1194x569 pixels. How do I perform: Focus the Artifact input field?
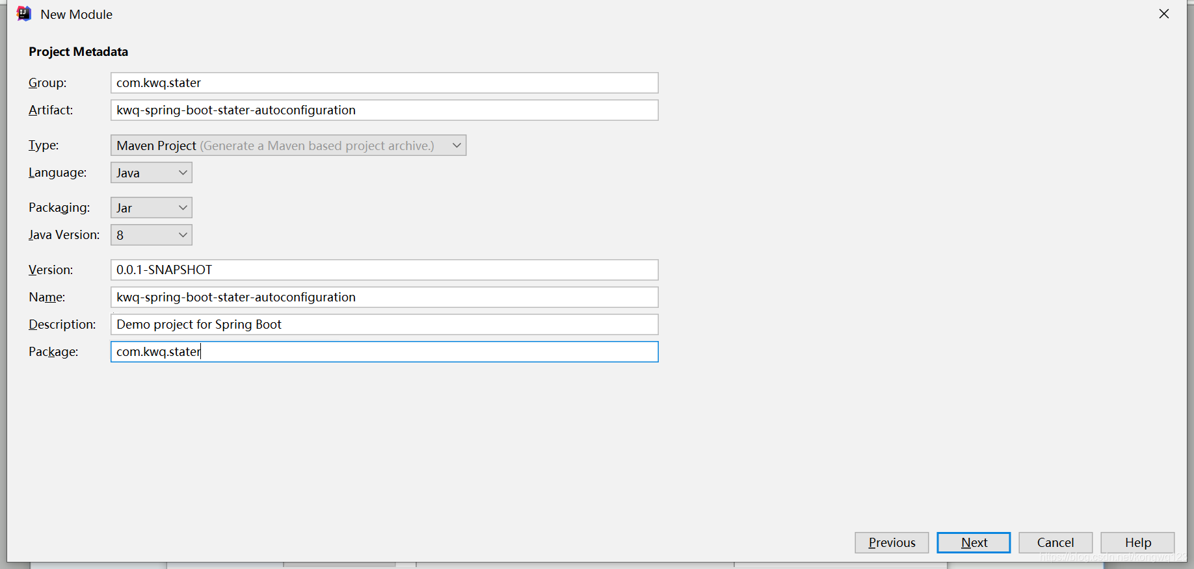coord(384,110)
